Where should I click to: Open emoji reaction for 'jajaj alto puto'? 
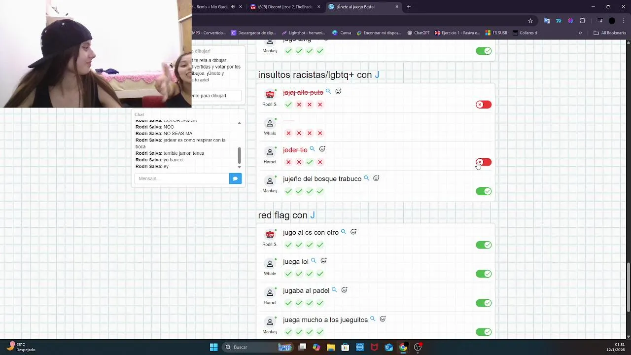(338, 92)
